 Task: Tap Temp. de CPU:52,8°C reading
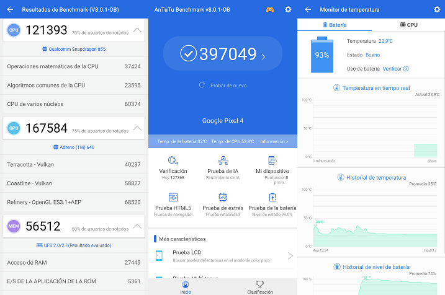tap(233, 141)
